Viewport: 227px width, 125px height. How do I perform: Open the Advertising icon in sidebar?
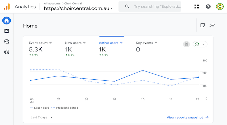tap(7, 52)
